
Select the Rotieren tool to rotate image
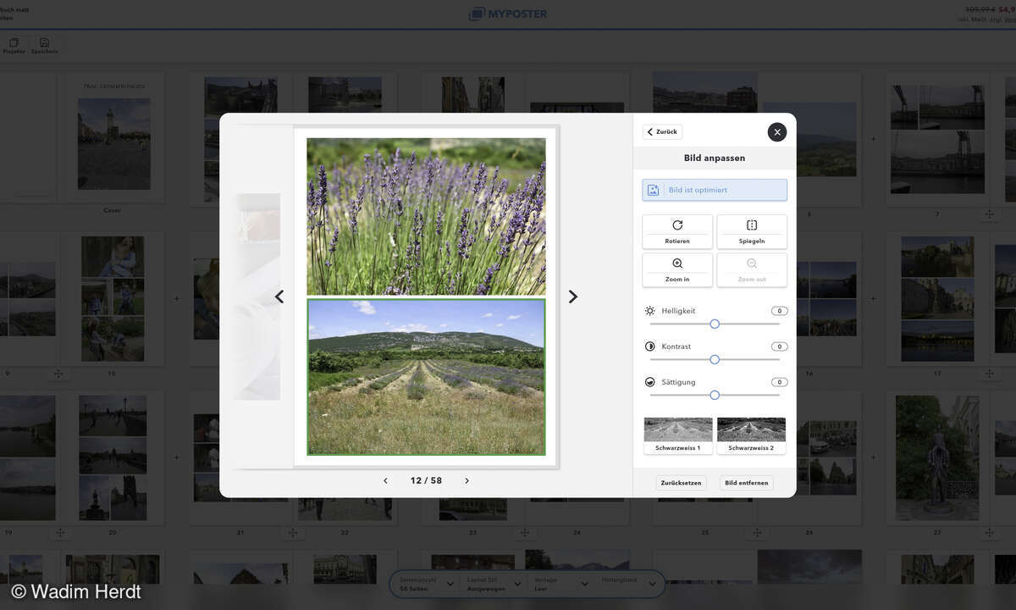(x=677, y=230)
